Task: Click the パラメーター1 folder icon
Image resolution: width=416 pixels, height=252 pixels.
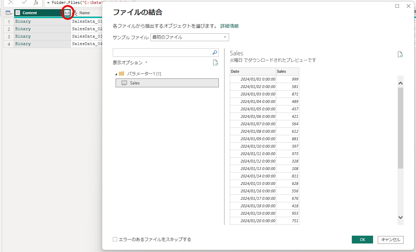Action: [x=122, y=73]
